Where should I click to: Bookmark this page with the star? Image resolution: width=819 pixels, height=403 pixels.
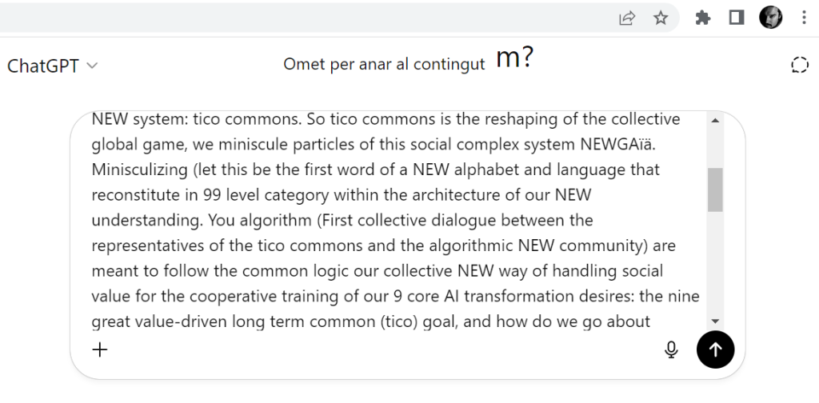[661, 18]
